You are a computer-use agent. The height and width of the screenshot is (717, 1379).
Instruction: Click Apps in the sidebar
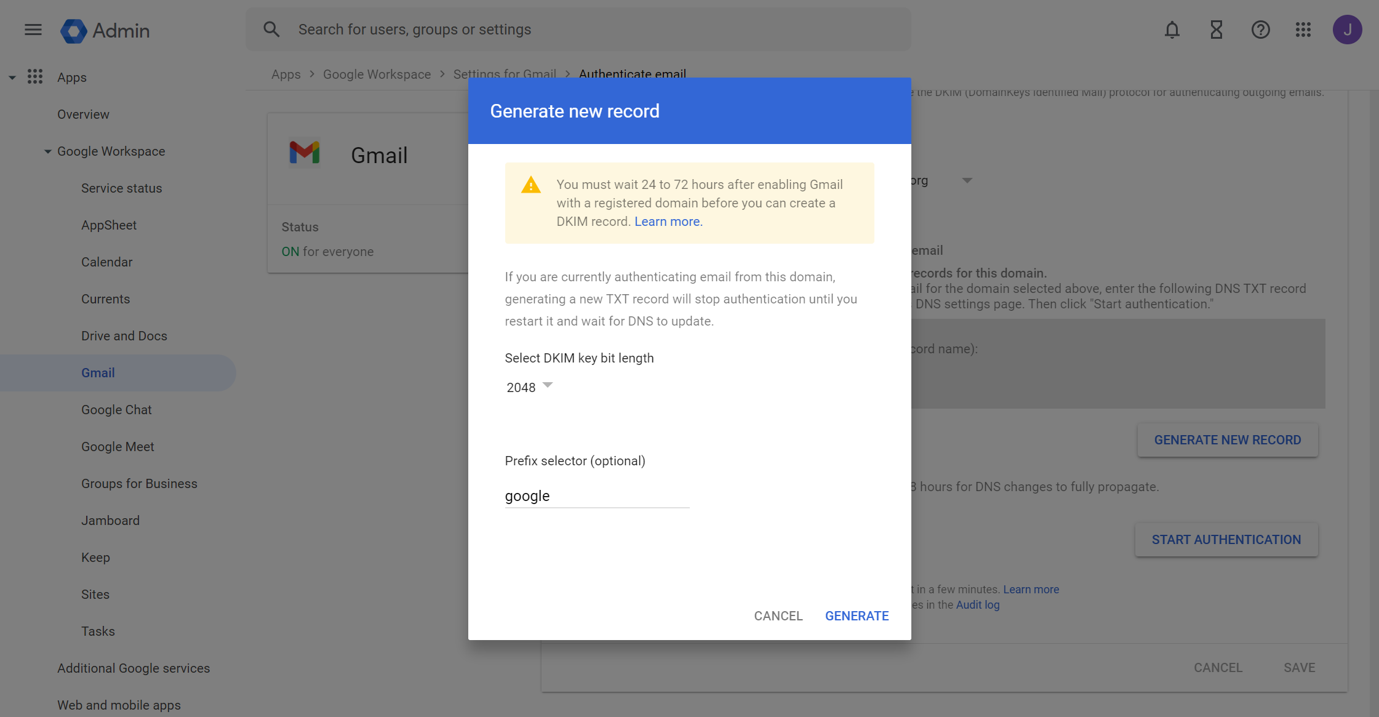[x=72, y=78]
